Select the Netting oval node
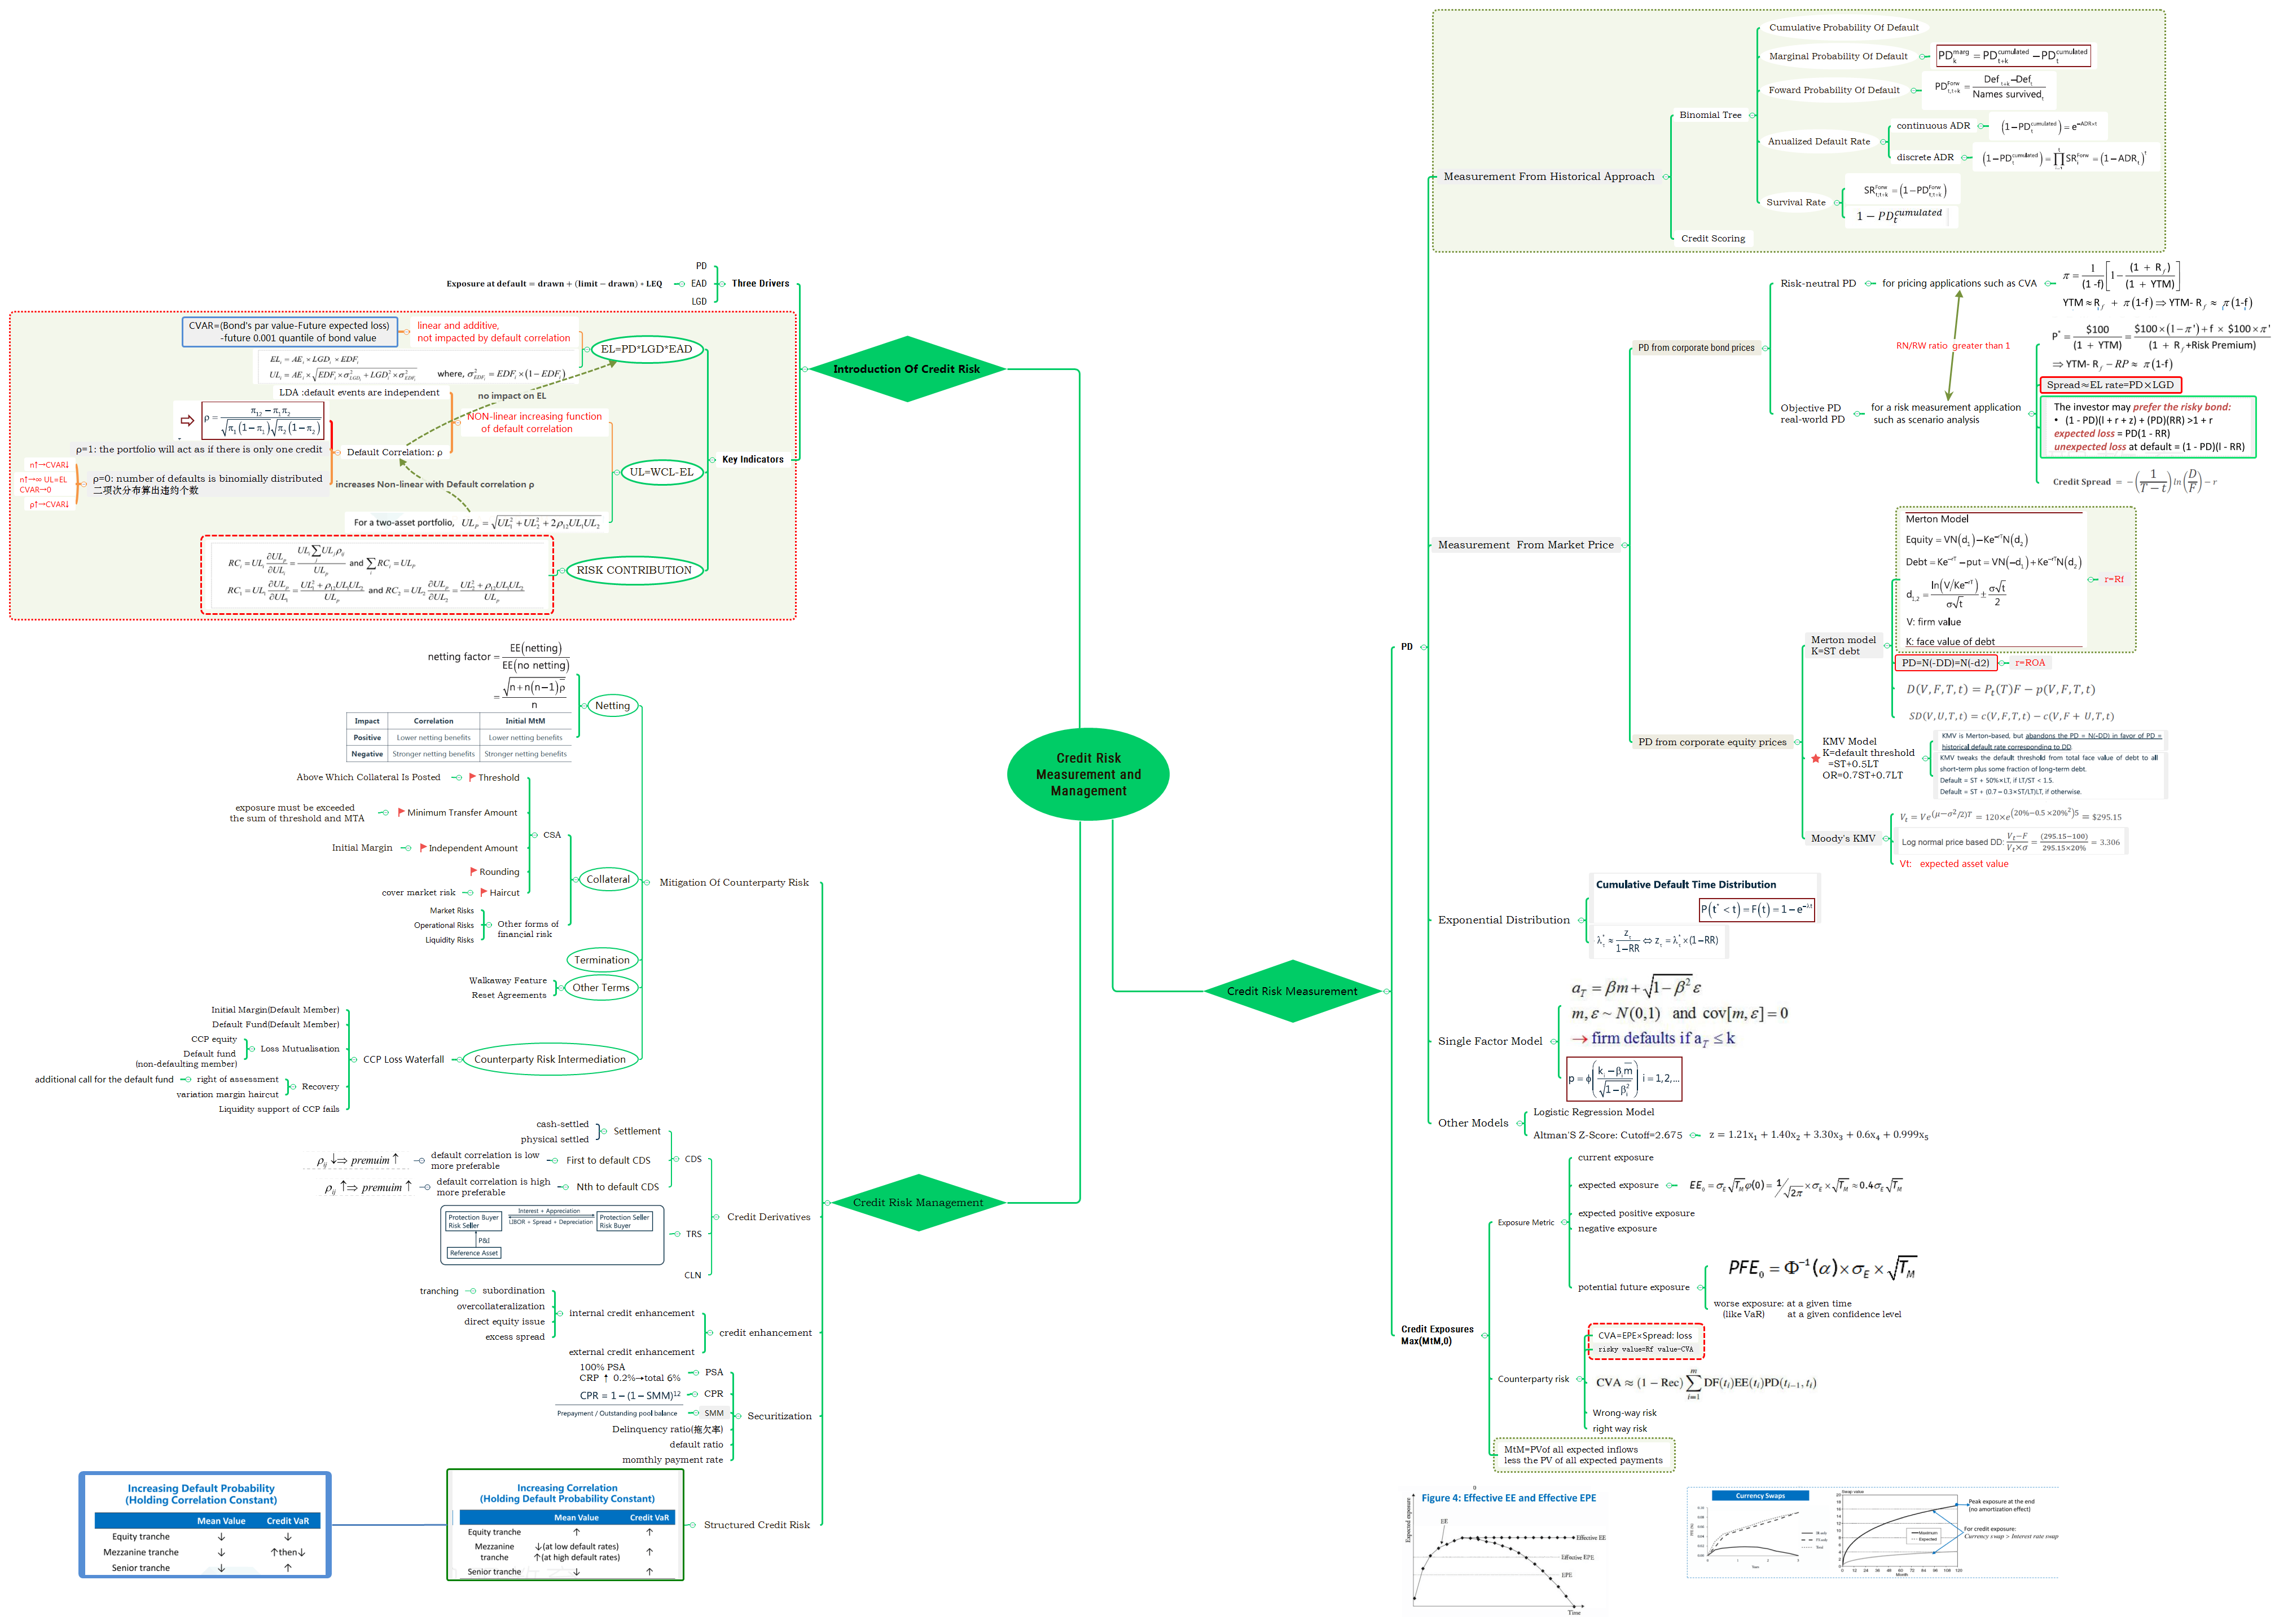Image resolution: width=2288 pixels, height=1624 pixels. (612, 705)
